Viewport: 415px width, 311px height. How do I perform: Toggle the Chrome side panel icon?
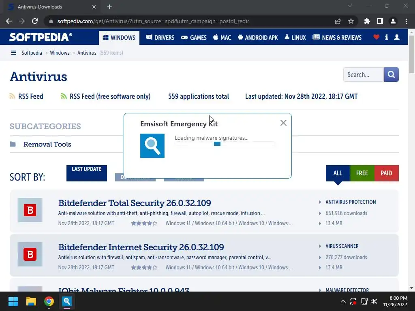point(380,21)
